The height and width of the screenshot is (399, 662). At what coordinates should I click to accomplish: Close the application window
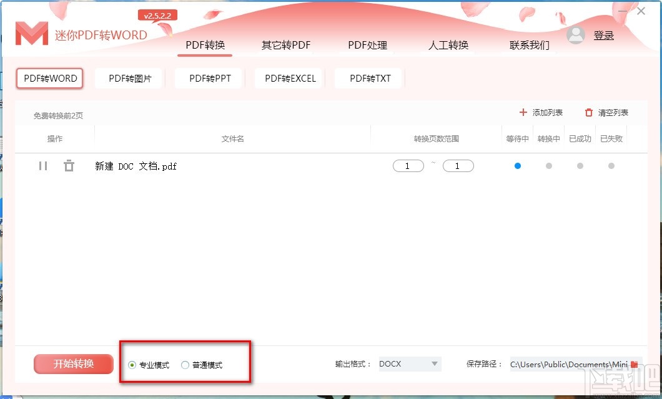641,11
